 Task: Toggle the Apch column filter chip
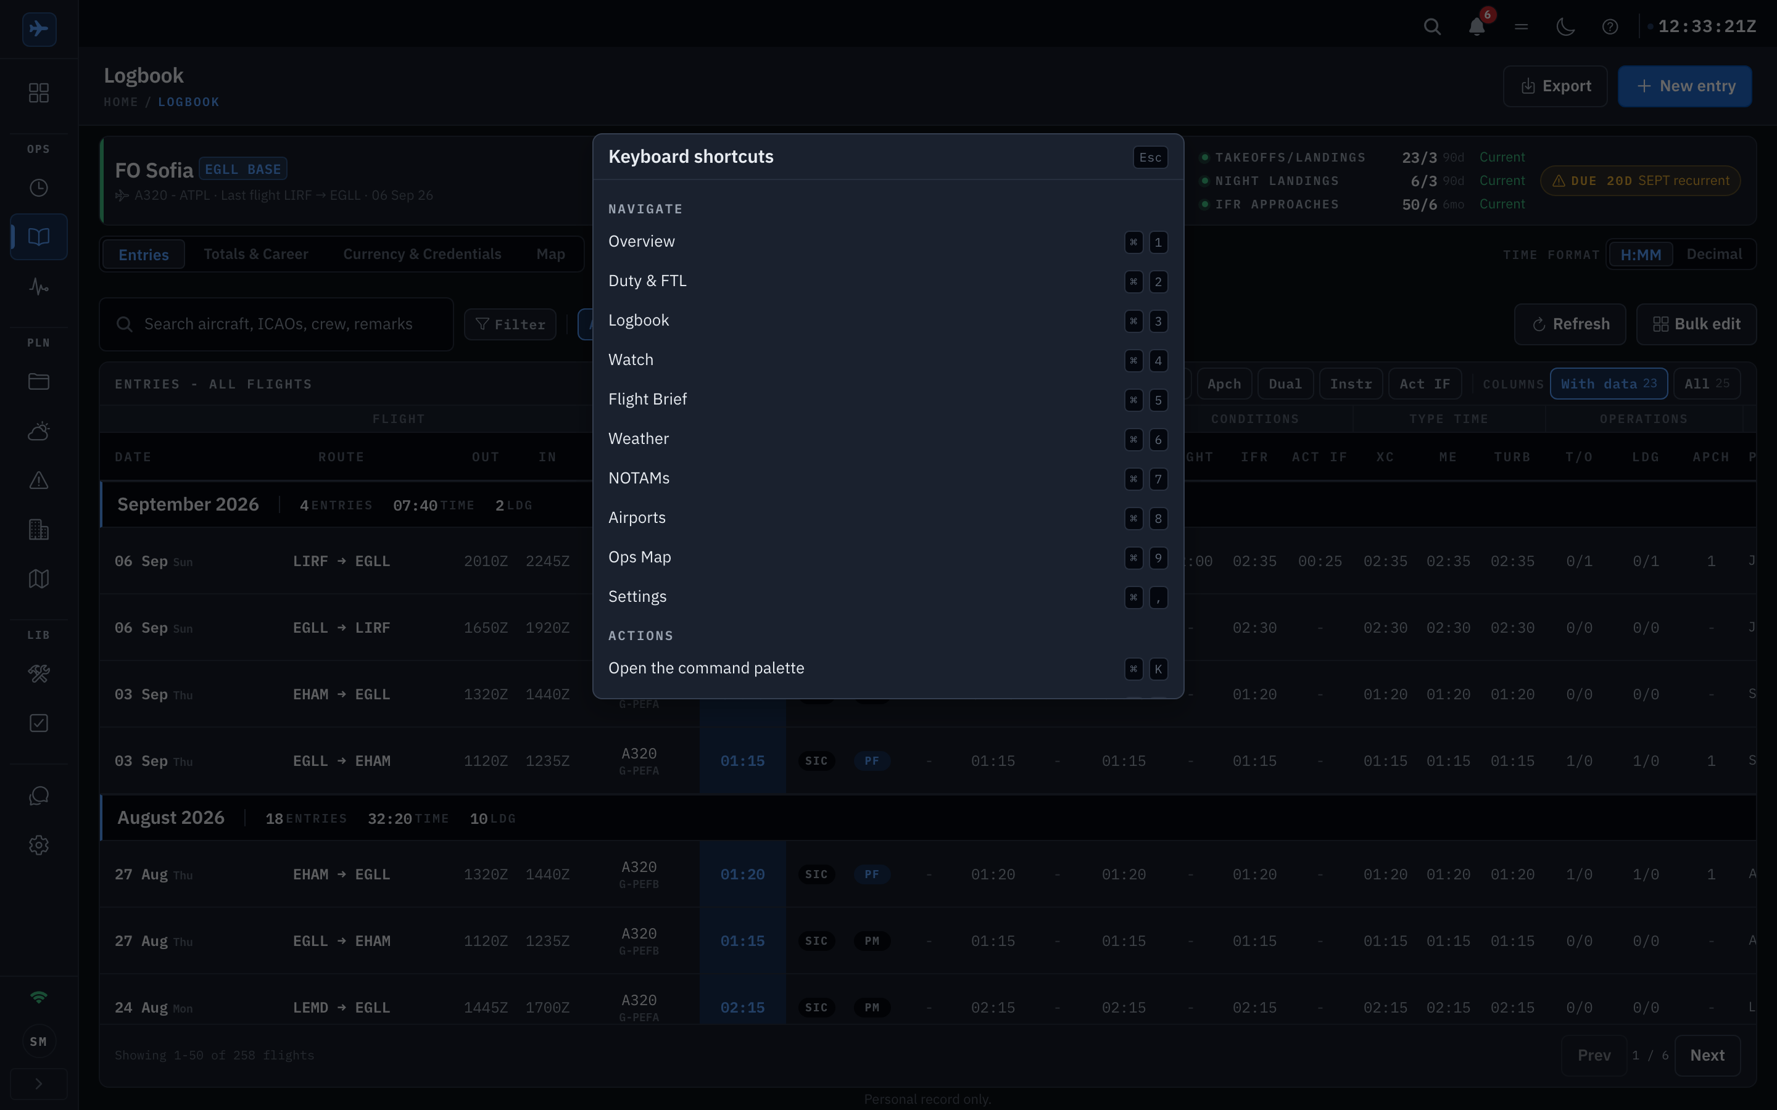pyautogui.click(x=1224, y=384)
